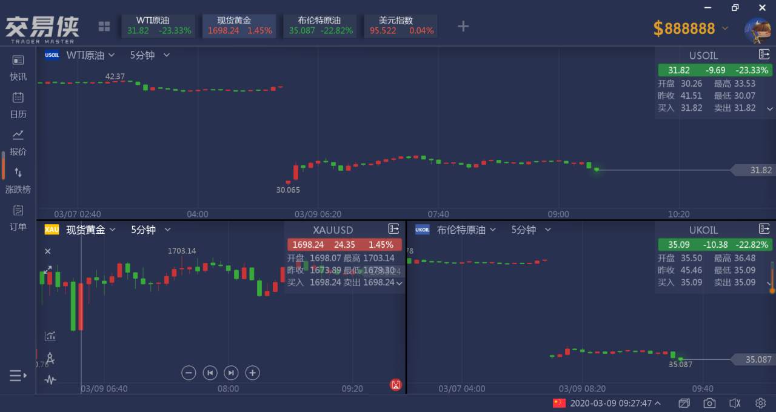This screenshot has height=412, width=776.
Task: Click the grid layout icon beside the logo
Action: (x=104, y=27)
